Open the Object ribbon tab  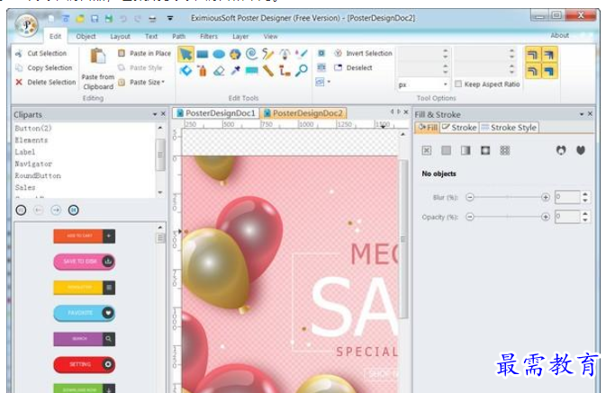[x=86, y=36]
